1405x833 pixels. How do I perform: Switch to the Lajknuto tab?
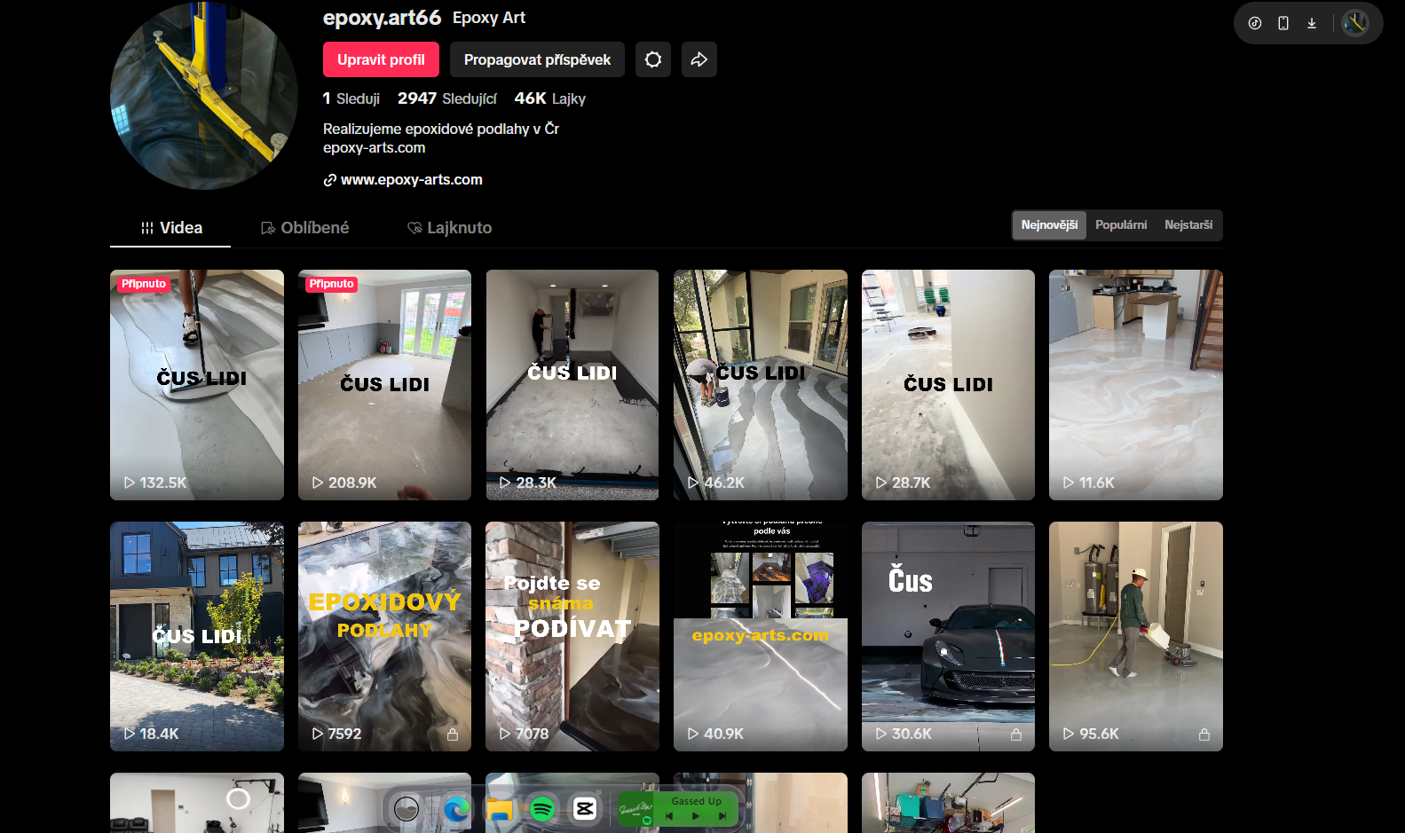click(450, 228)
